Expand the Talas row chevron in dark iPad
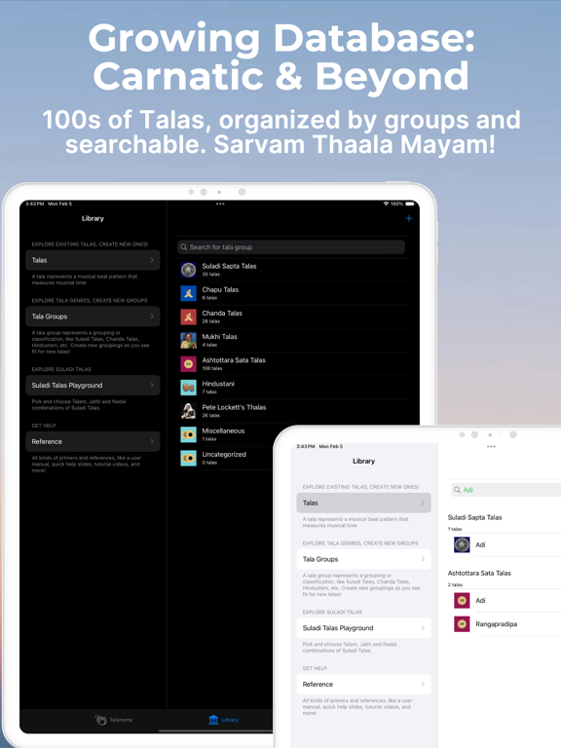Screen dimensions: 561x748 coord(152,260)
